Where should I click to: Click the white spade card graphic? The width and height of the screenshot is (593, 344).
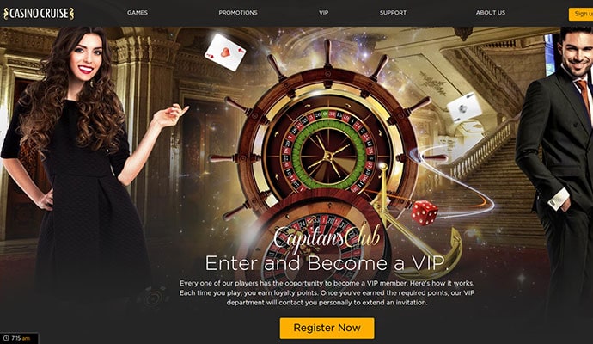click(x=464, y=107)
